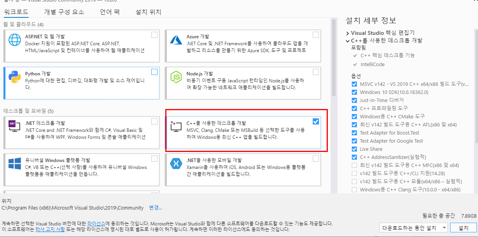Enable v142 C++/CLI 지원 option
This screenshot has height=237, width=478.
pyautogui.click(x=354, y=173)
